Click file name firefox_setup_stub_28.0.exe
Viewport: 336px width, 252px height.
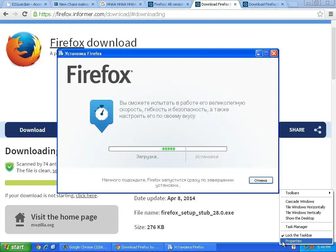pos(197,213)
